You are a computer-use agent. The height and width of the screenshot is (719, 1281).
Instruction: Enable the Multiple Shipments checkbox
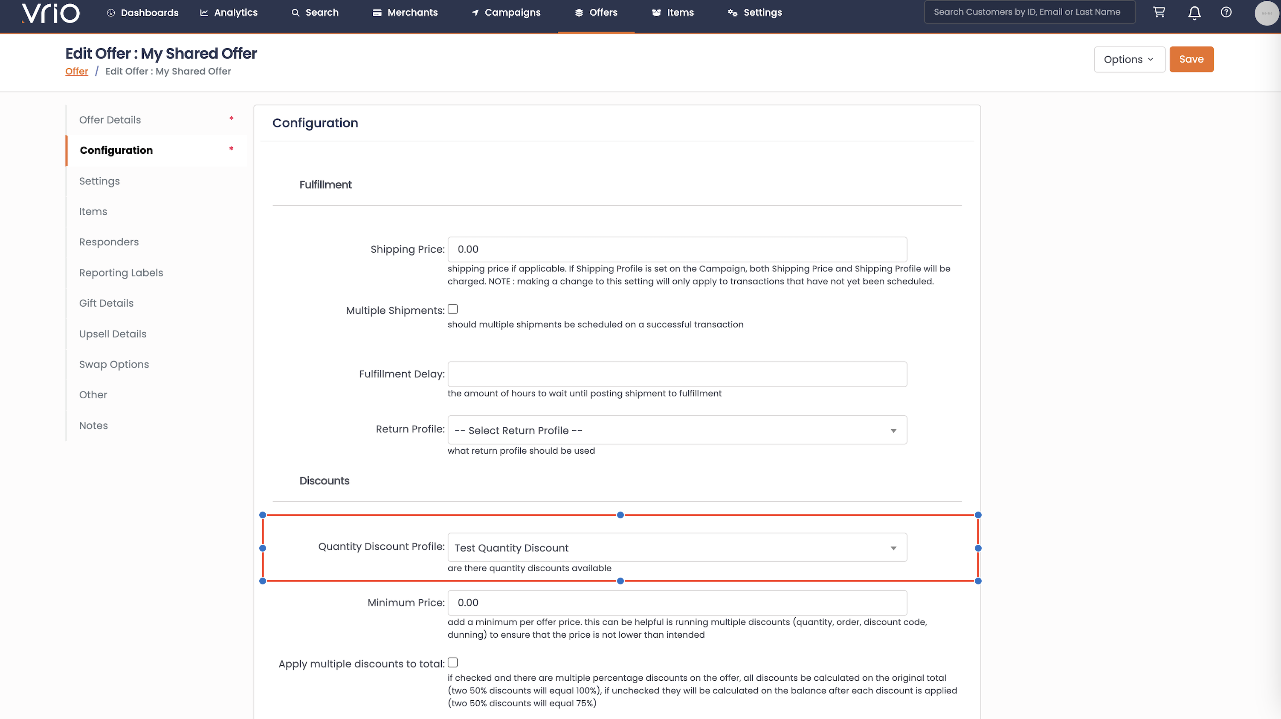click(452, 309)
